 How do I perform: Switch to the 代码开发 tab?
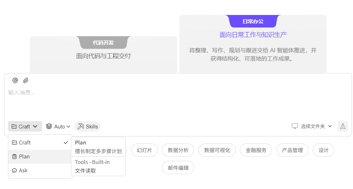coord(103,42)
